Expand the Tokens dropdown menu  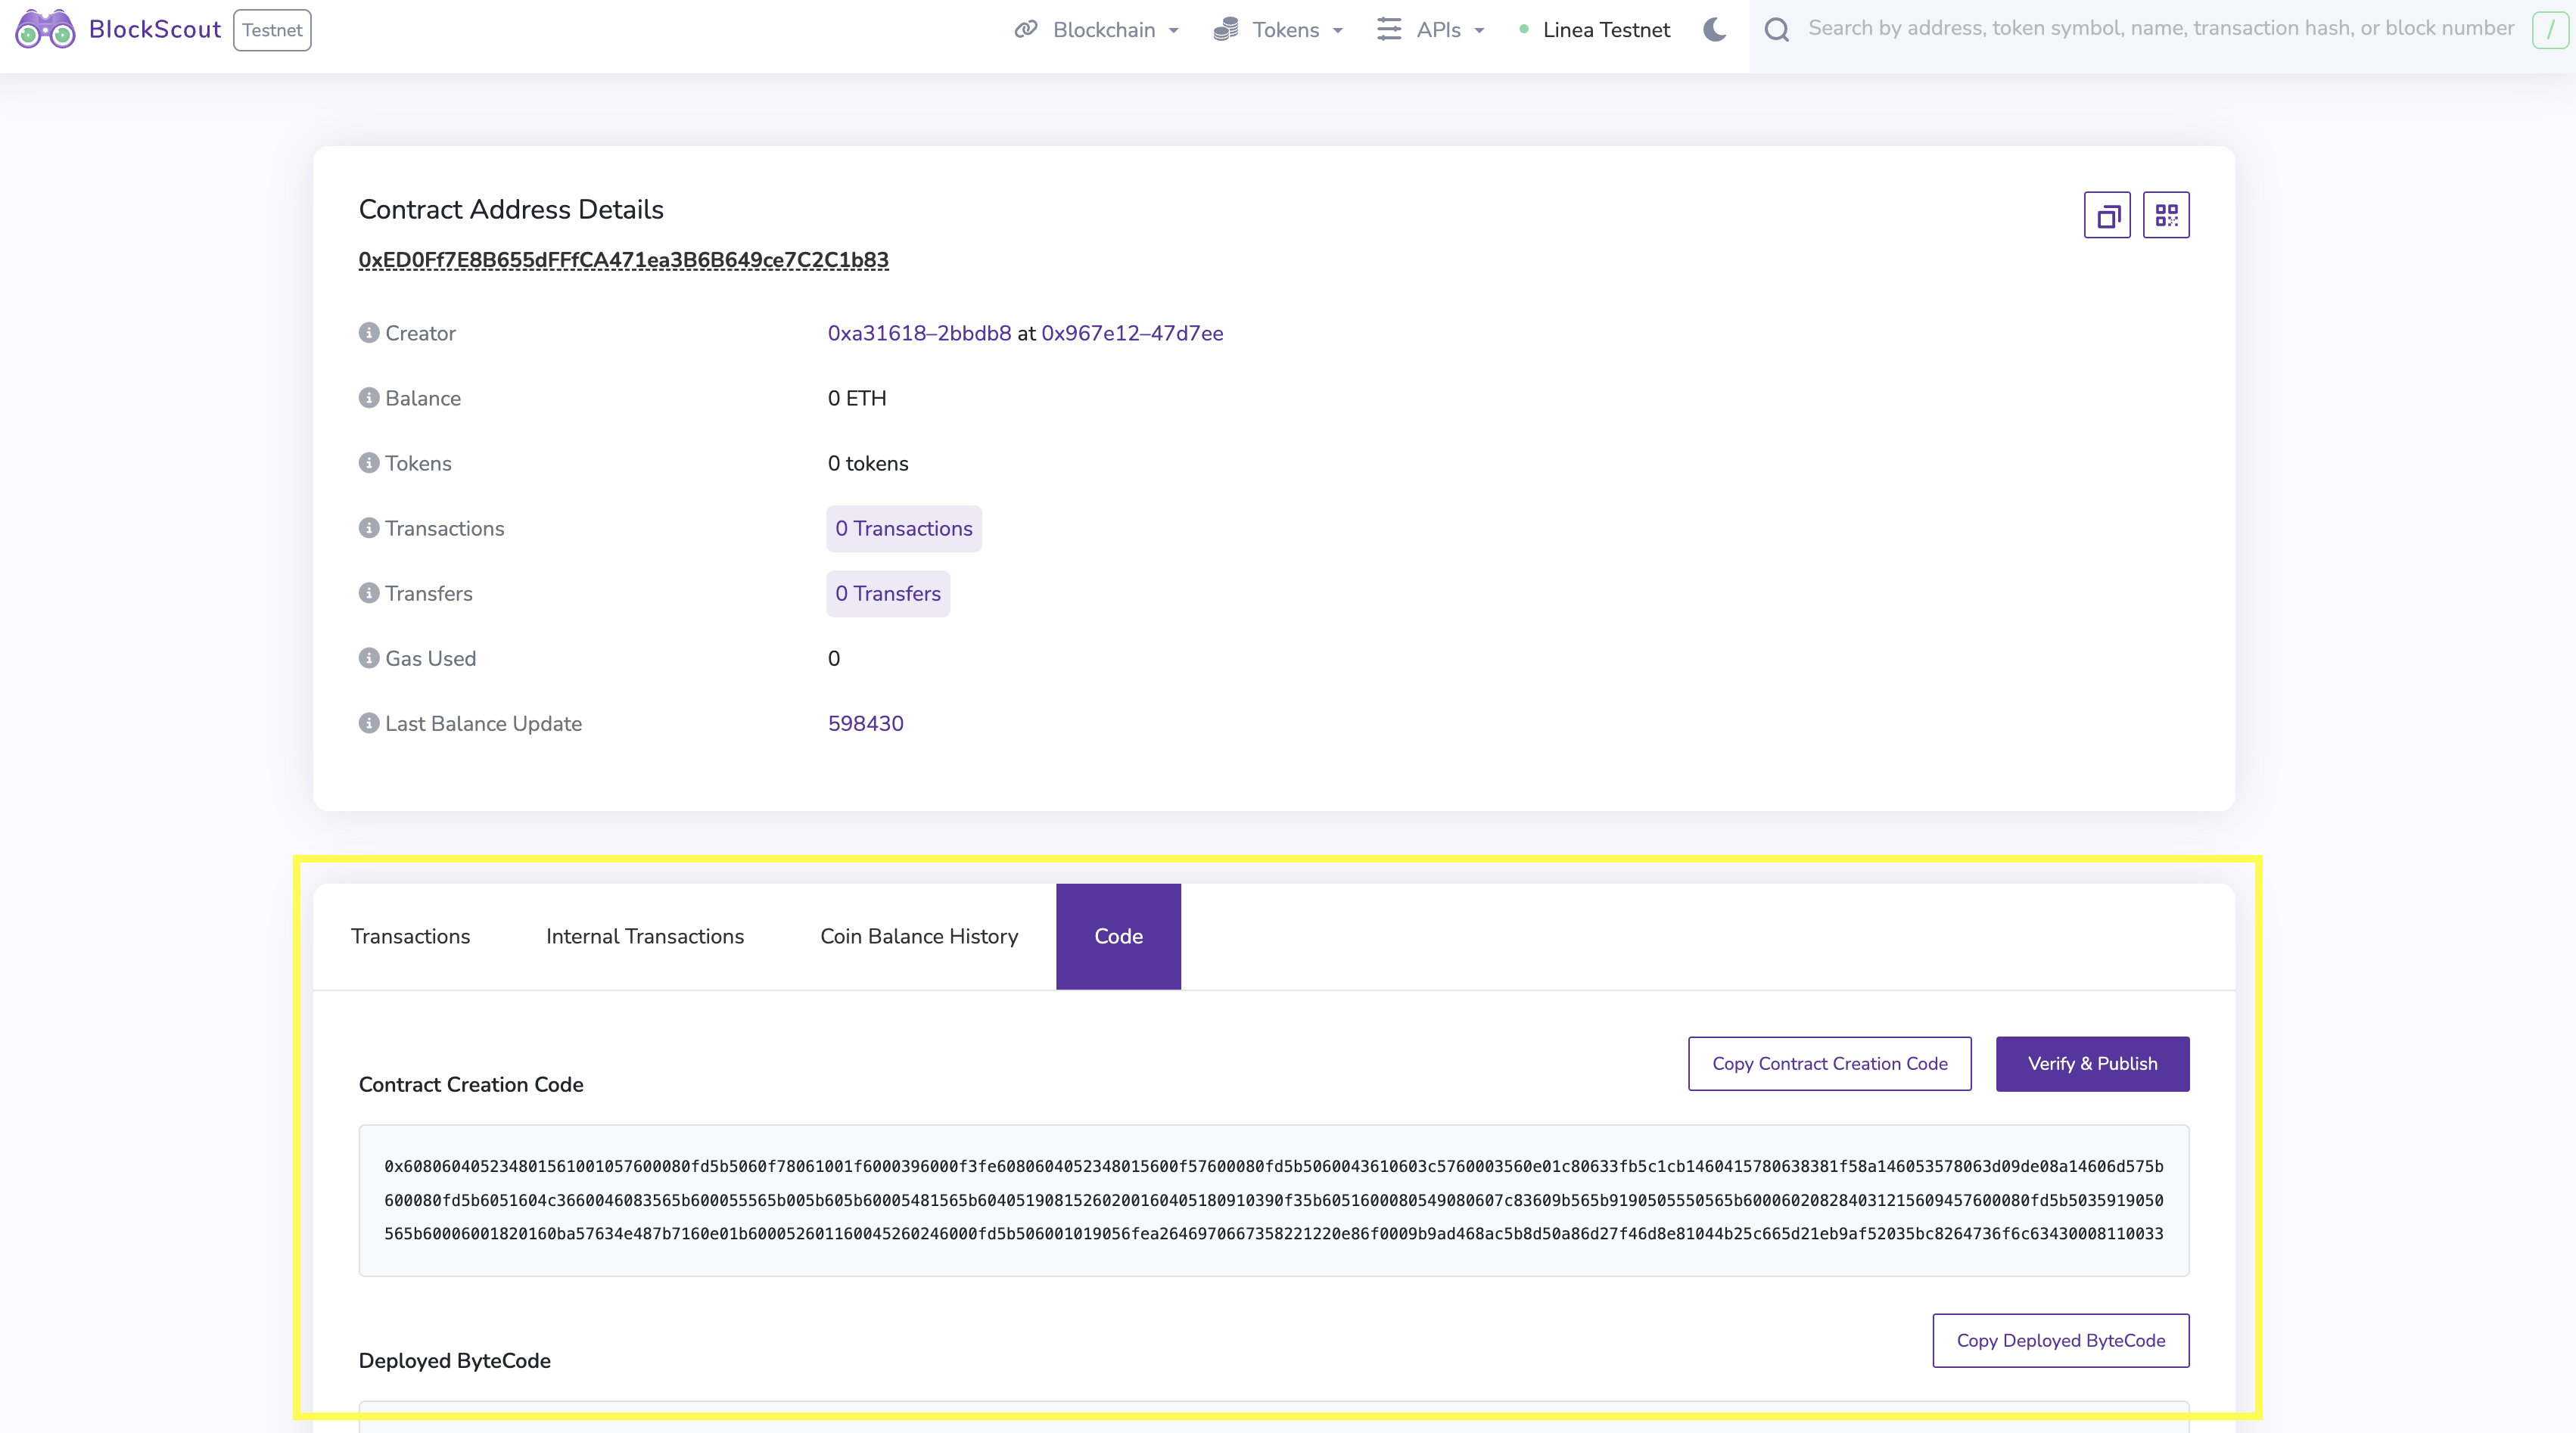pyautogui.click(x=1281, y=28)
